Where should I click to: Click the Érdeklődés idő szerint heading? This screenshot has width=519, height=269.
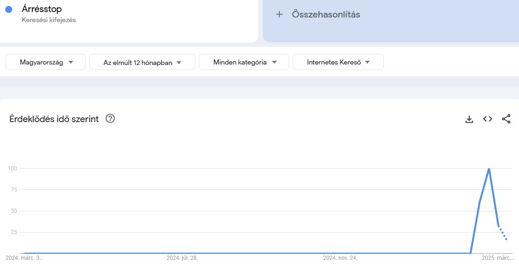point(54,119)
